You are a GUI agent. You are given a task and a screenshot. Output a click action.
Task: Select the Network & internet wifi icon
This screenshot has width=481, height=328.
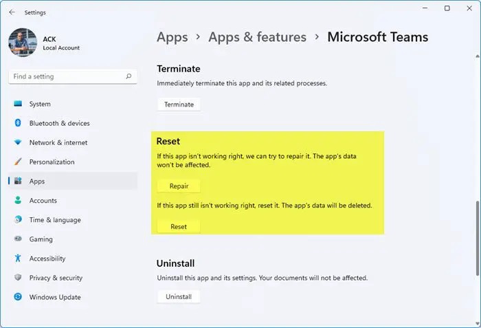click(18, 143)
